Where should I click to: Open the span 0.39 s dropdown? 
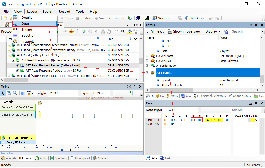click(x=111, y=93)
